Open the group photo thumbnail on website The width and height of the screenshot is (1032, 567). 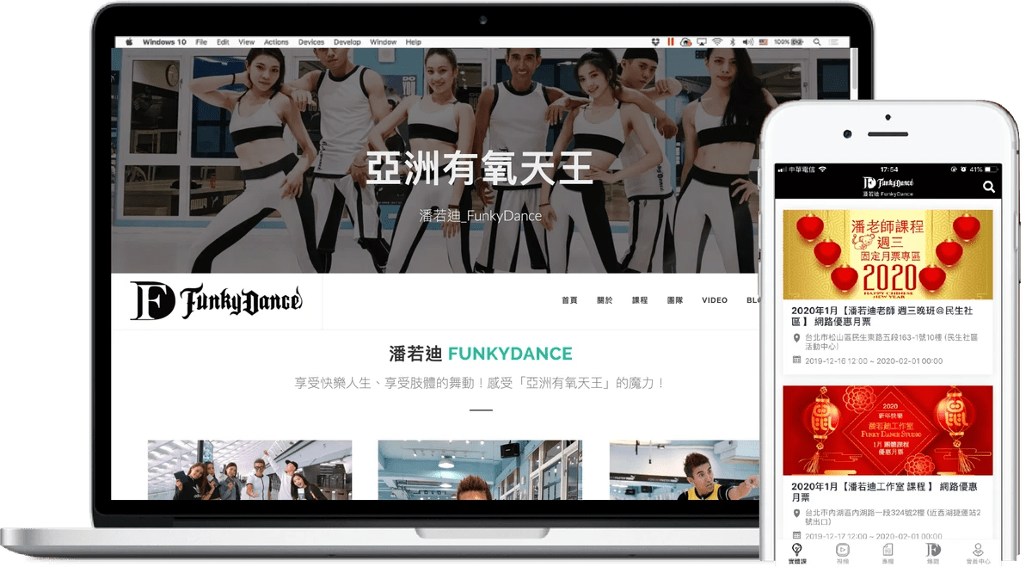pyautogui.click(x=249, y=470)
